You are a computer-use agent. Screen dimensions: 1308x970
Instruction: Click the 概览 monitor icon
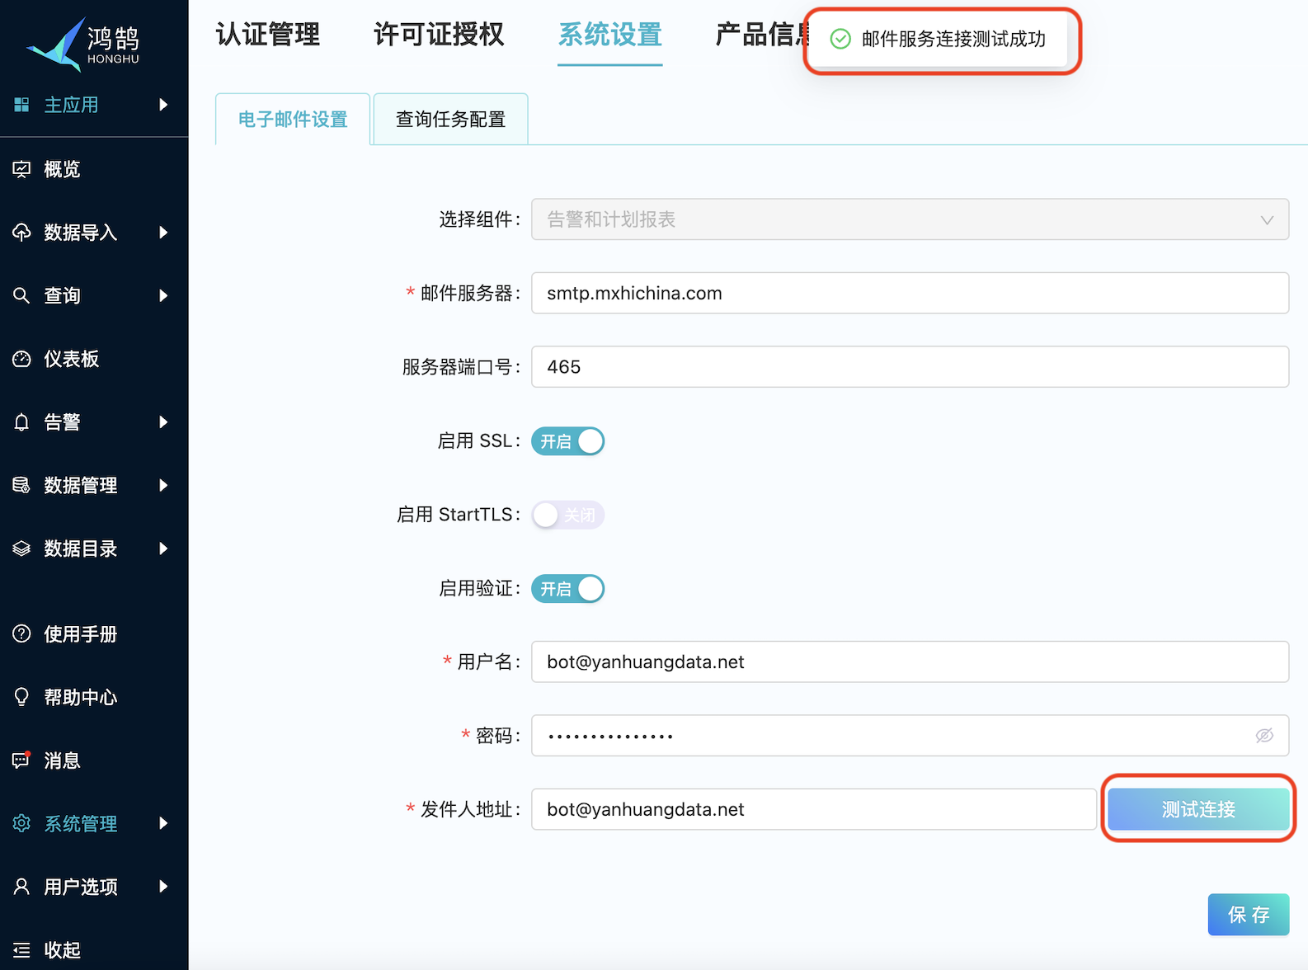[x=21, y=169]
